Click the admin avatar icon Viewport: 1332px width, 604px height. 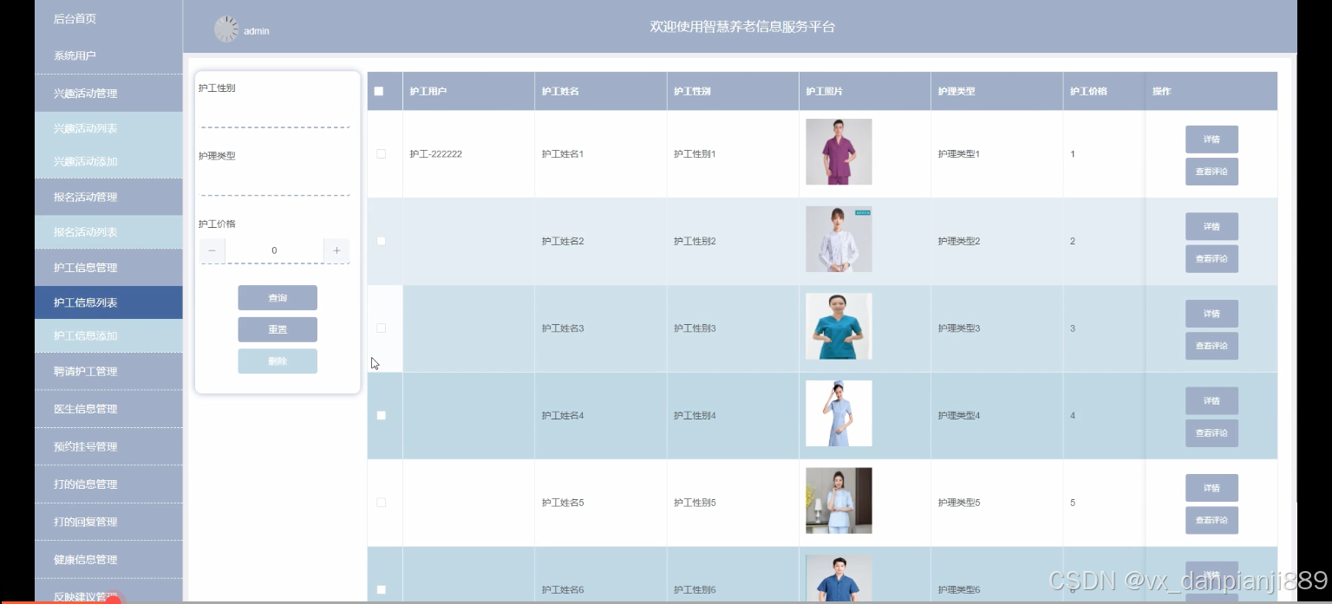pyautogui.click(x=225, y=29)
